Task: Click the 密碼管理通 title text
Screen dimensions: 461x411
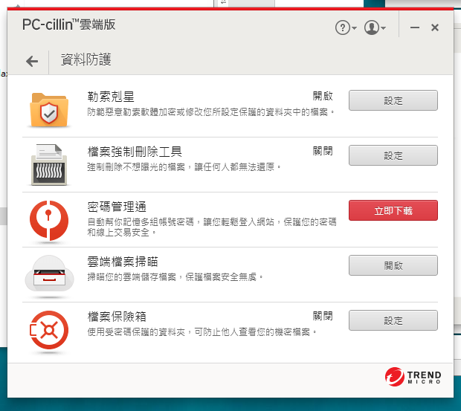Action: [x=117, y=207]
